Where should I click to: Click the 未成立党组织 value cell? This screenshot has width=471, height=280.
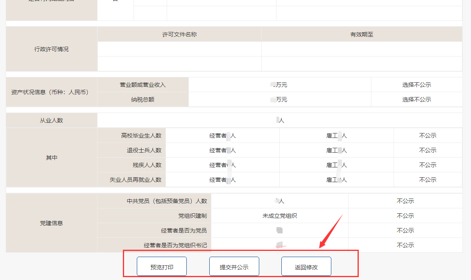click(x=279, y=216)
